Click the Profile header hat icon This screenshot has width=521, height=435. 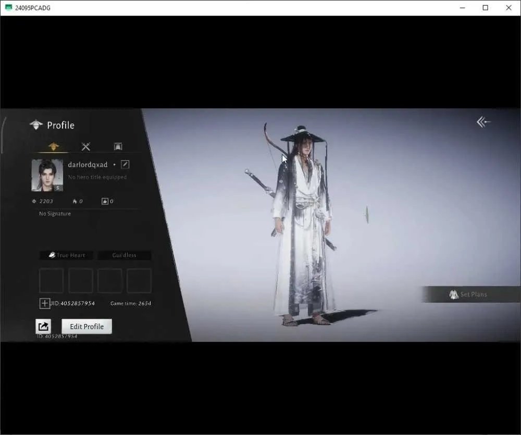click(x=36, y=125)
